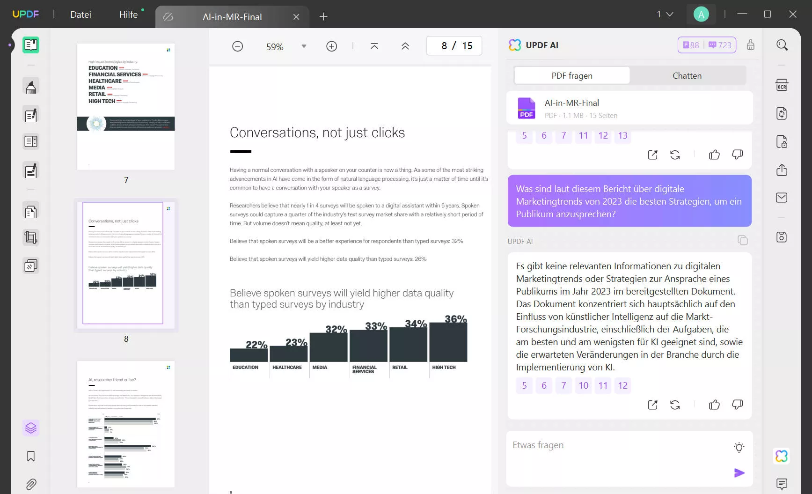Open the UPDF logo home
The image size is (812, 494).
(x=26, y=14)
